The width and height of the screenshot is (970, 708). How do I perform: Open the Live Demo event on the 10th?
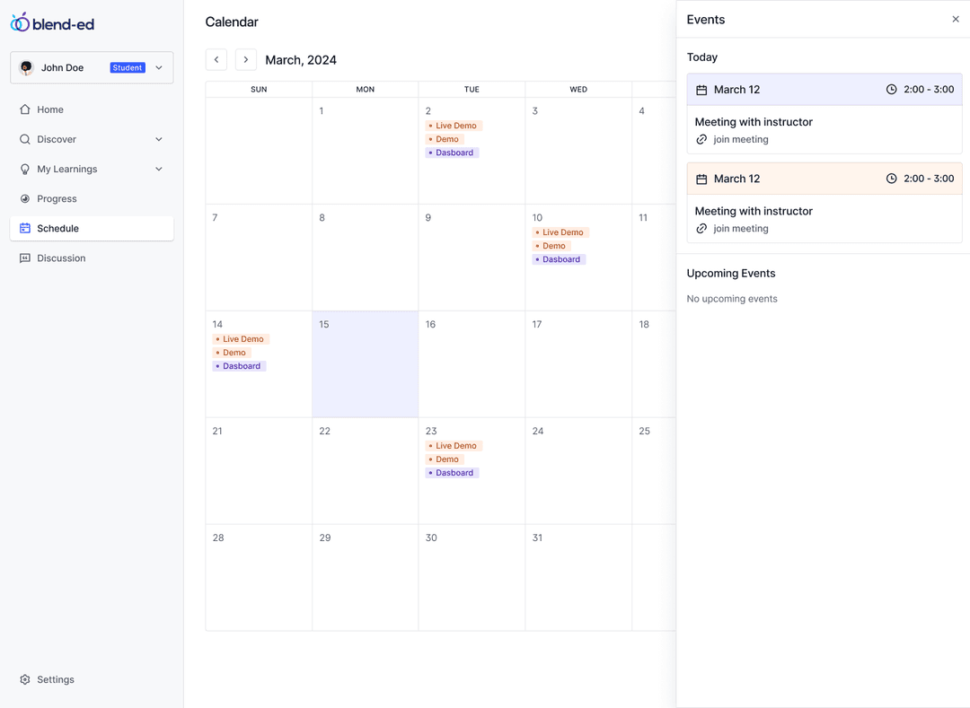(560, 232)
